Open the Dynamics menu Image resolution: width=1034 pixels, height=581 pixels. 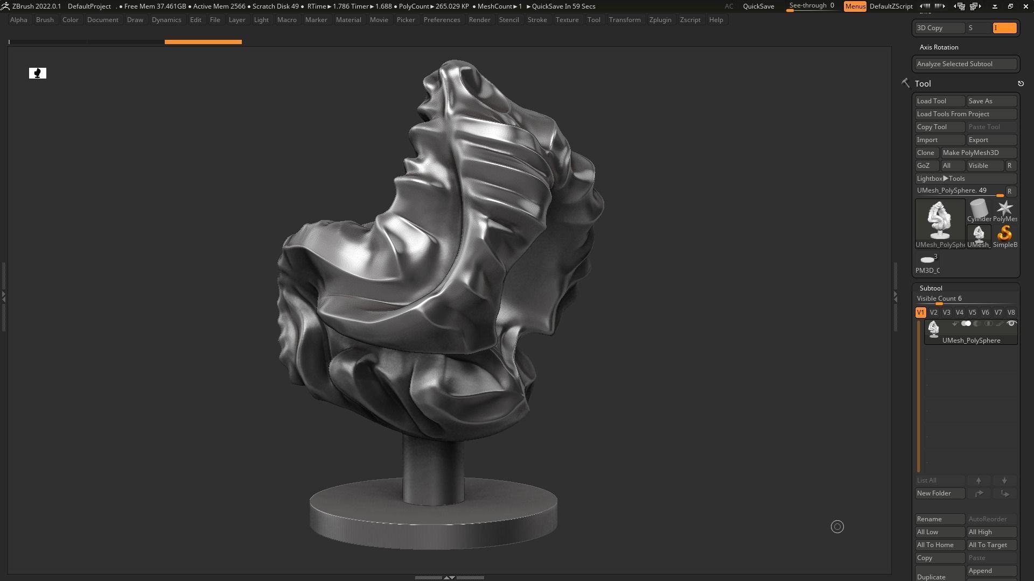tap(166, 20)
